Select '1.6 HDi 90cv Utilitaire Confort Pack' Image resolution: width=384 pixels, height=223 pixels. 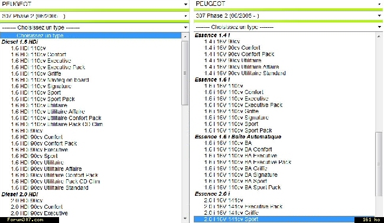54,176
